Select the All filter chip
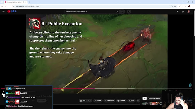This screenshot has width=195, height=109. [145, 98]
